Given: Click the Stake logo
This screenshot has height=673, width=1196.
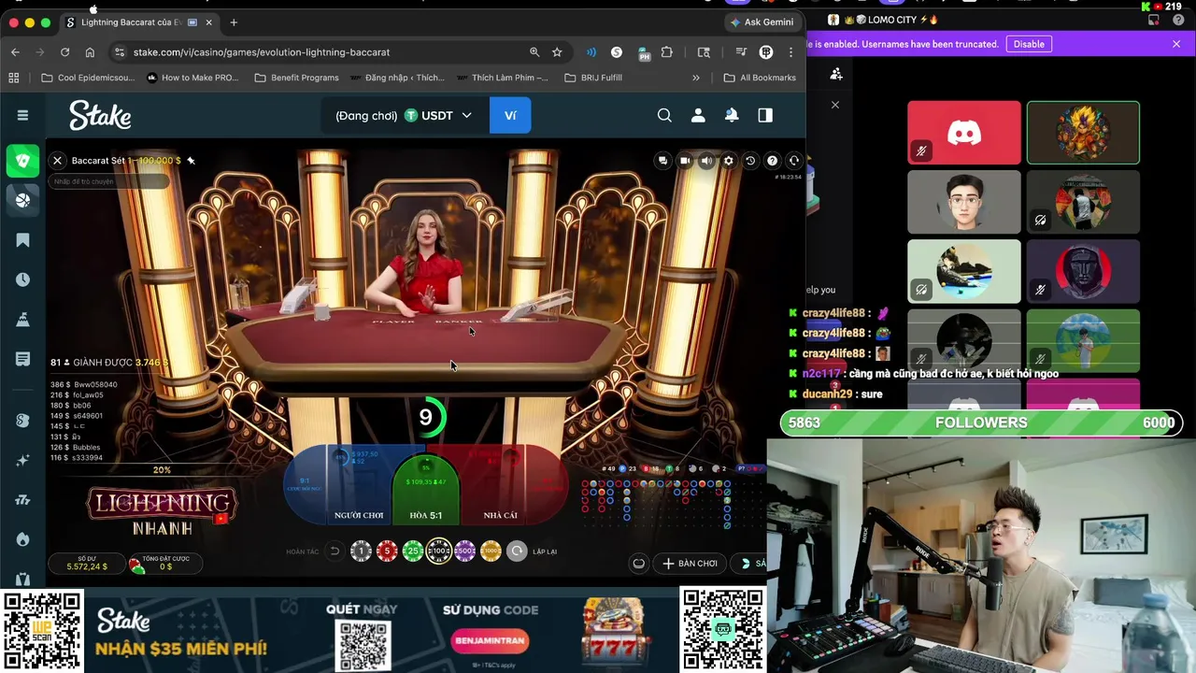Looking at the screenshot, I should click(x=100, y=115).
